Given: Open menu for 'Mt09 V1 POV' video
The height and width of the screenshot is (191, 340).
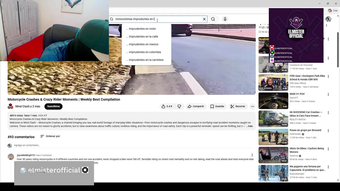Looking at the screenshot, I should tap(328, 94).
